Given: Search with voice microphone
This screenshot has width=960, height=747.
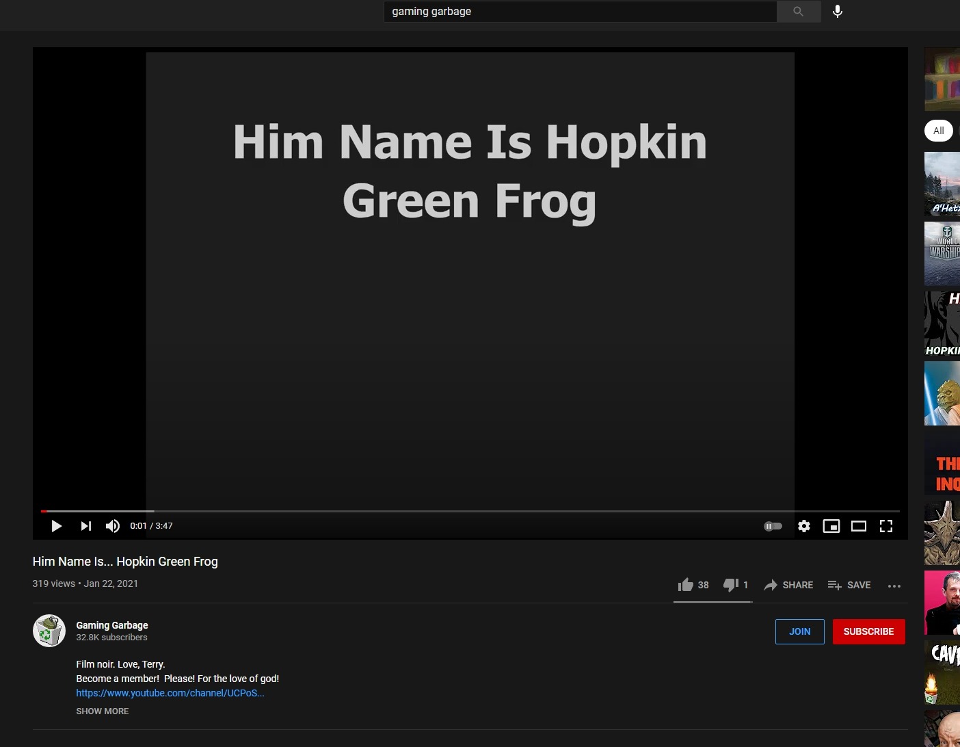Looking at the screenshot, I should 838,12.
